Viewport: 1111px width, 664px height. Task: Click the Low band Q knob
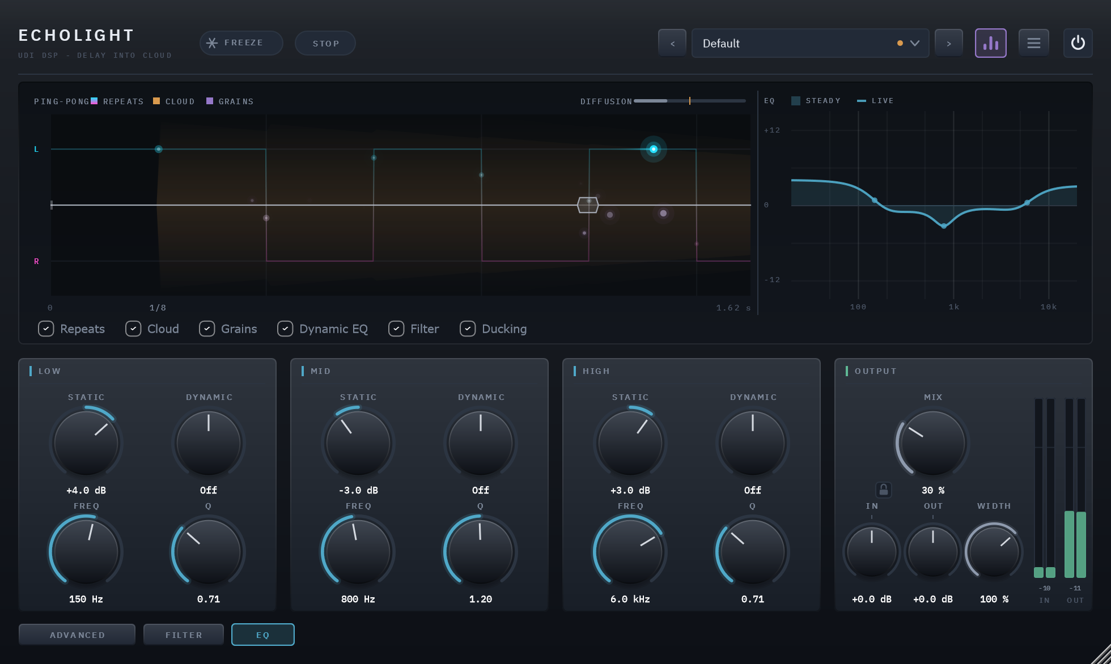coord(209,551)
